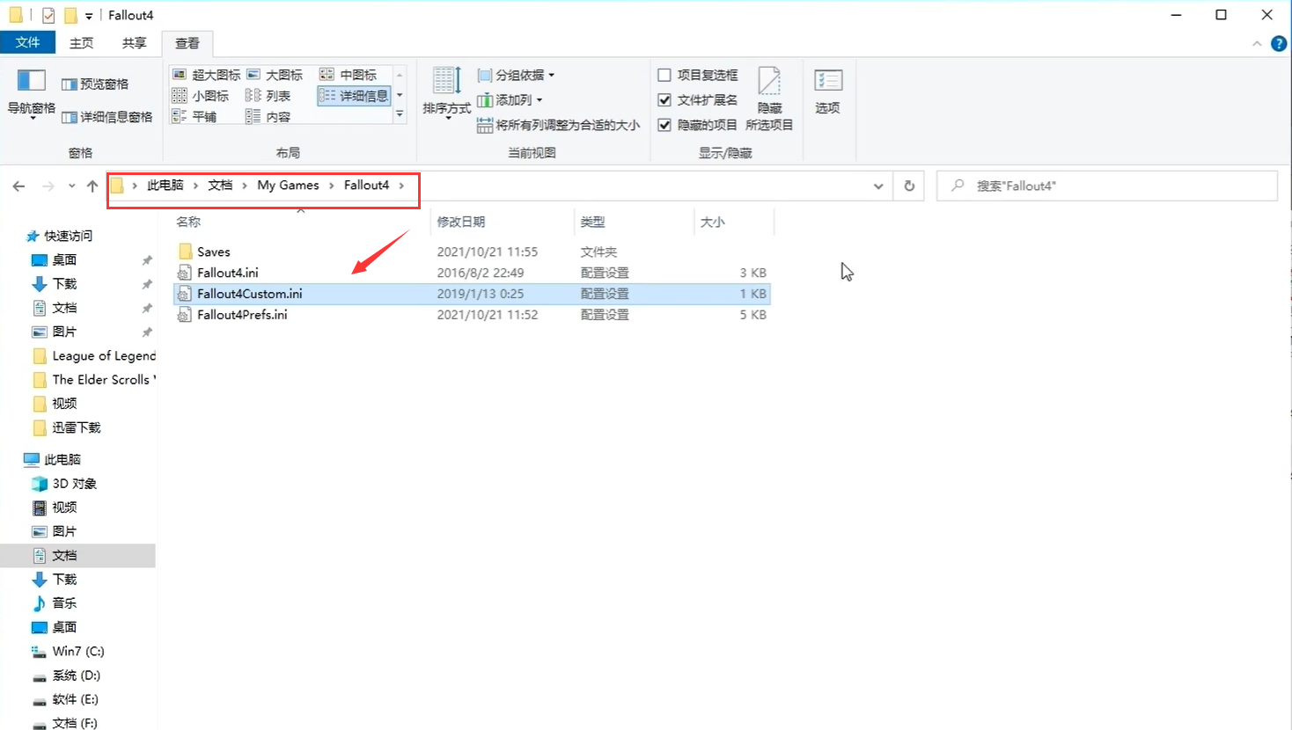Switch to Large icons layout

tap(275, 75)
